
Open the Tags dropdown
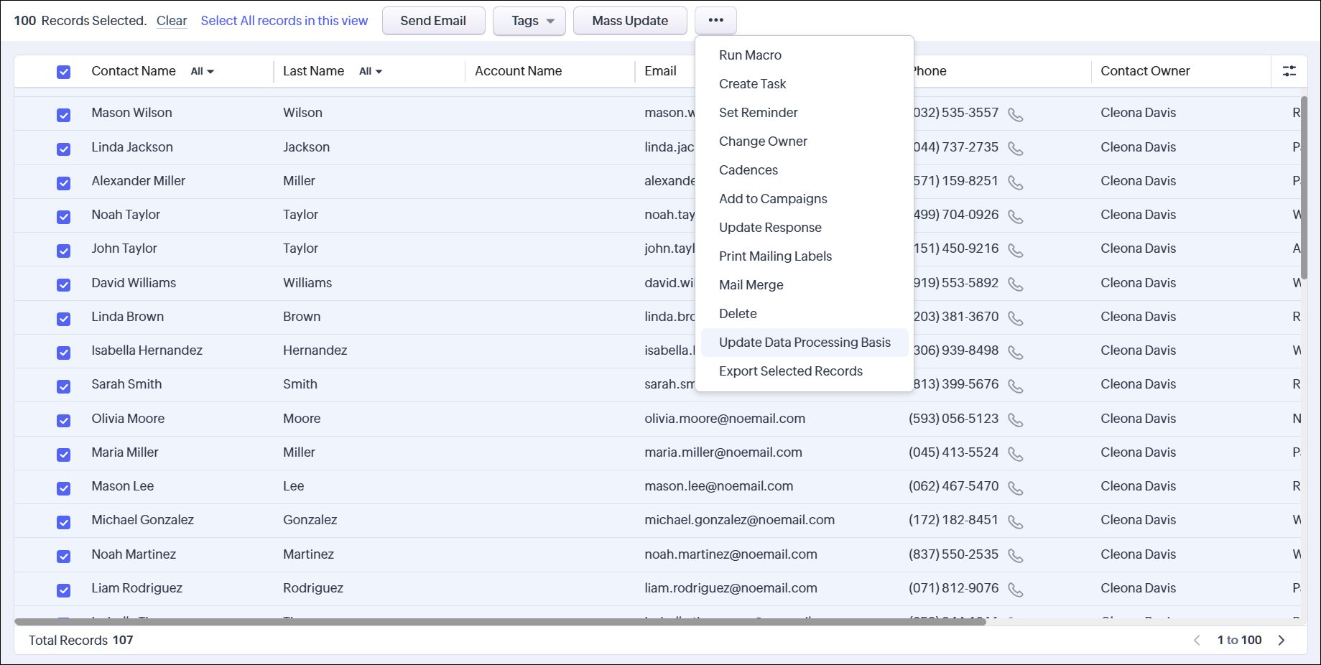(x=529, y=21)
